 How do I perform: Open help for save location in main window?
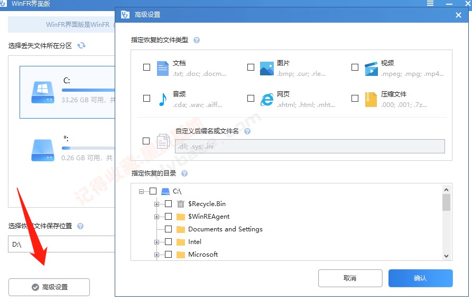click(80, 226)
